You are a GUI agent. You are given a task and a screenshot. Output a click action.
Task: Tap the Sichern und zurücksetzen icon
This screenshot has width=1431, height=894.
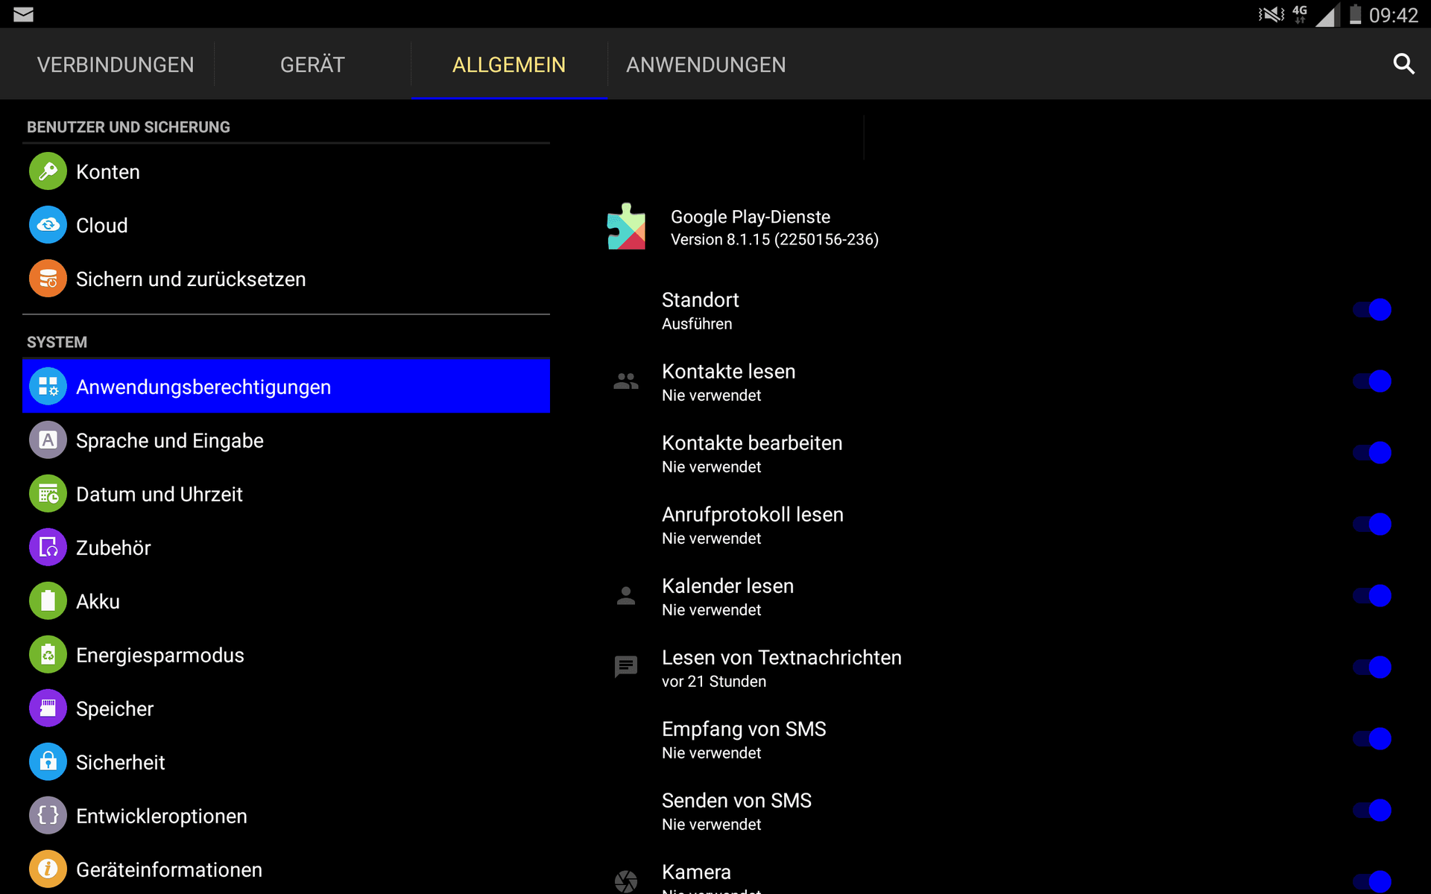click(48, 279)
